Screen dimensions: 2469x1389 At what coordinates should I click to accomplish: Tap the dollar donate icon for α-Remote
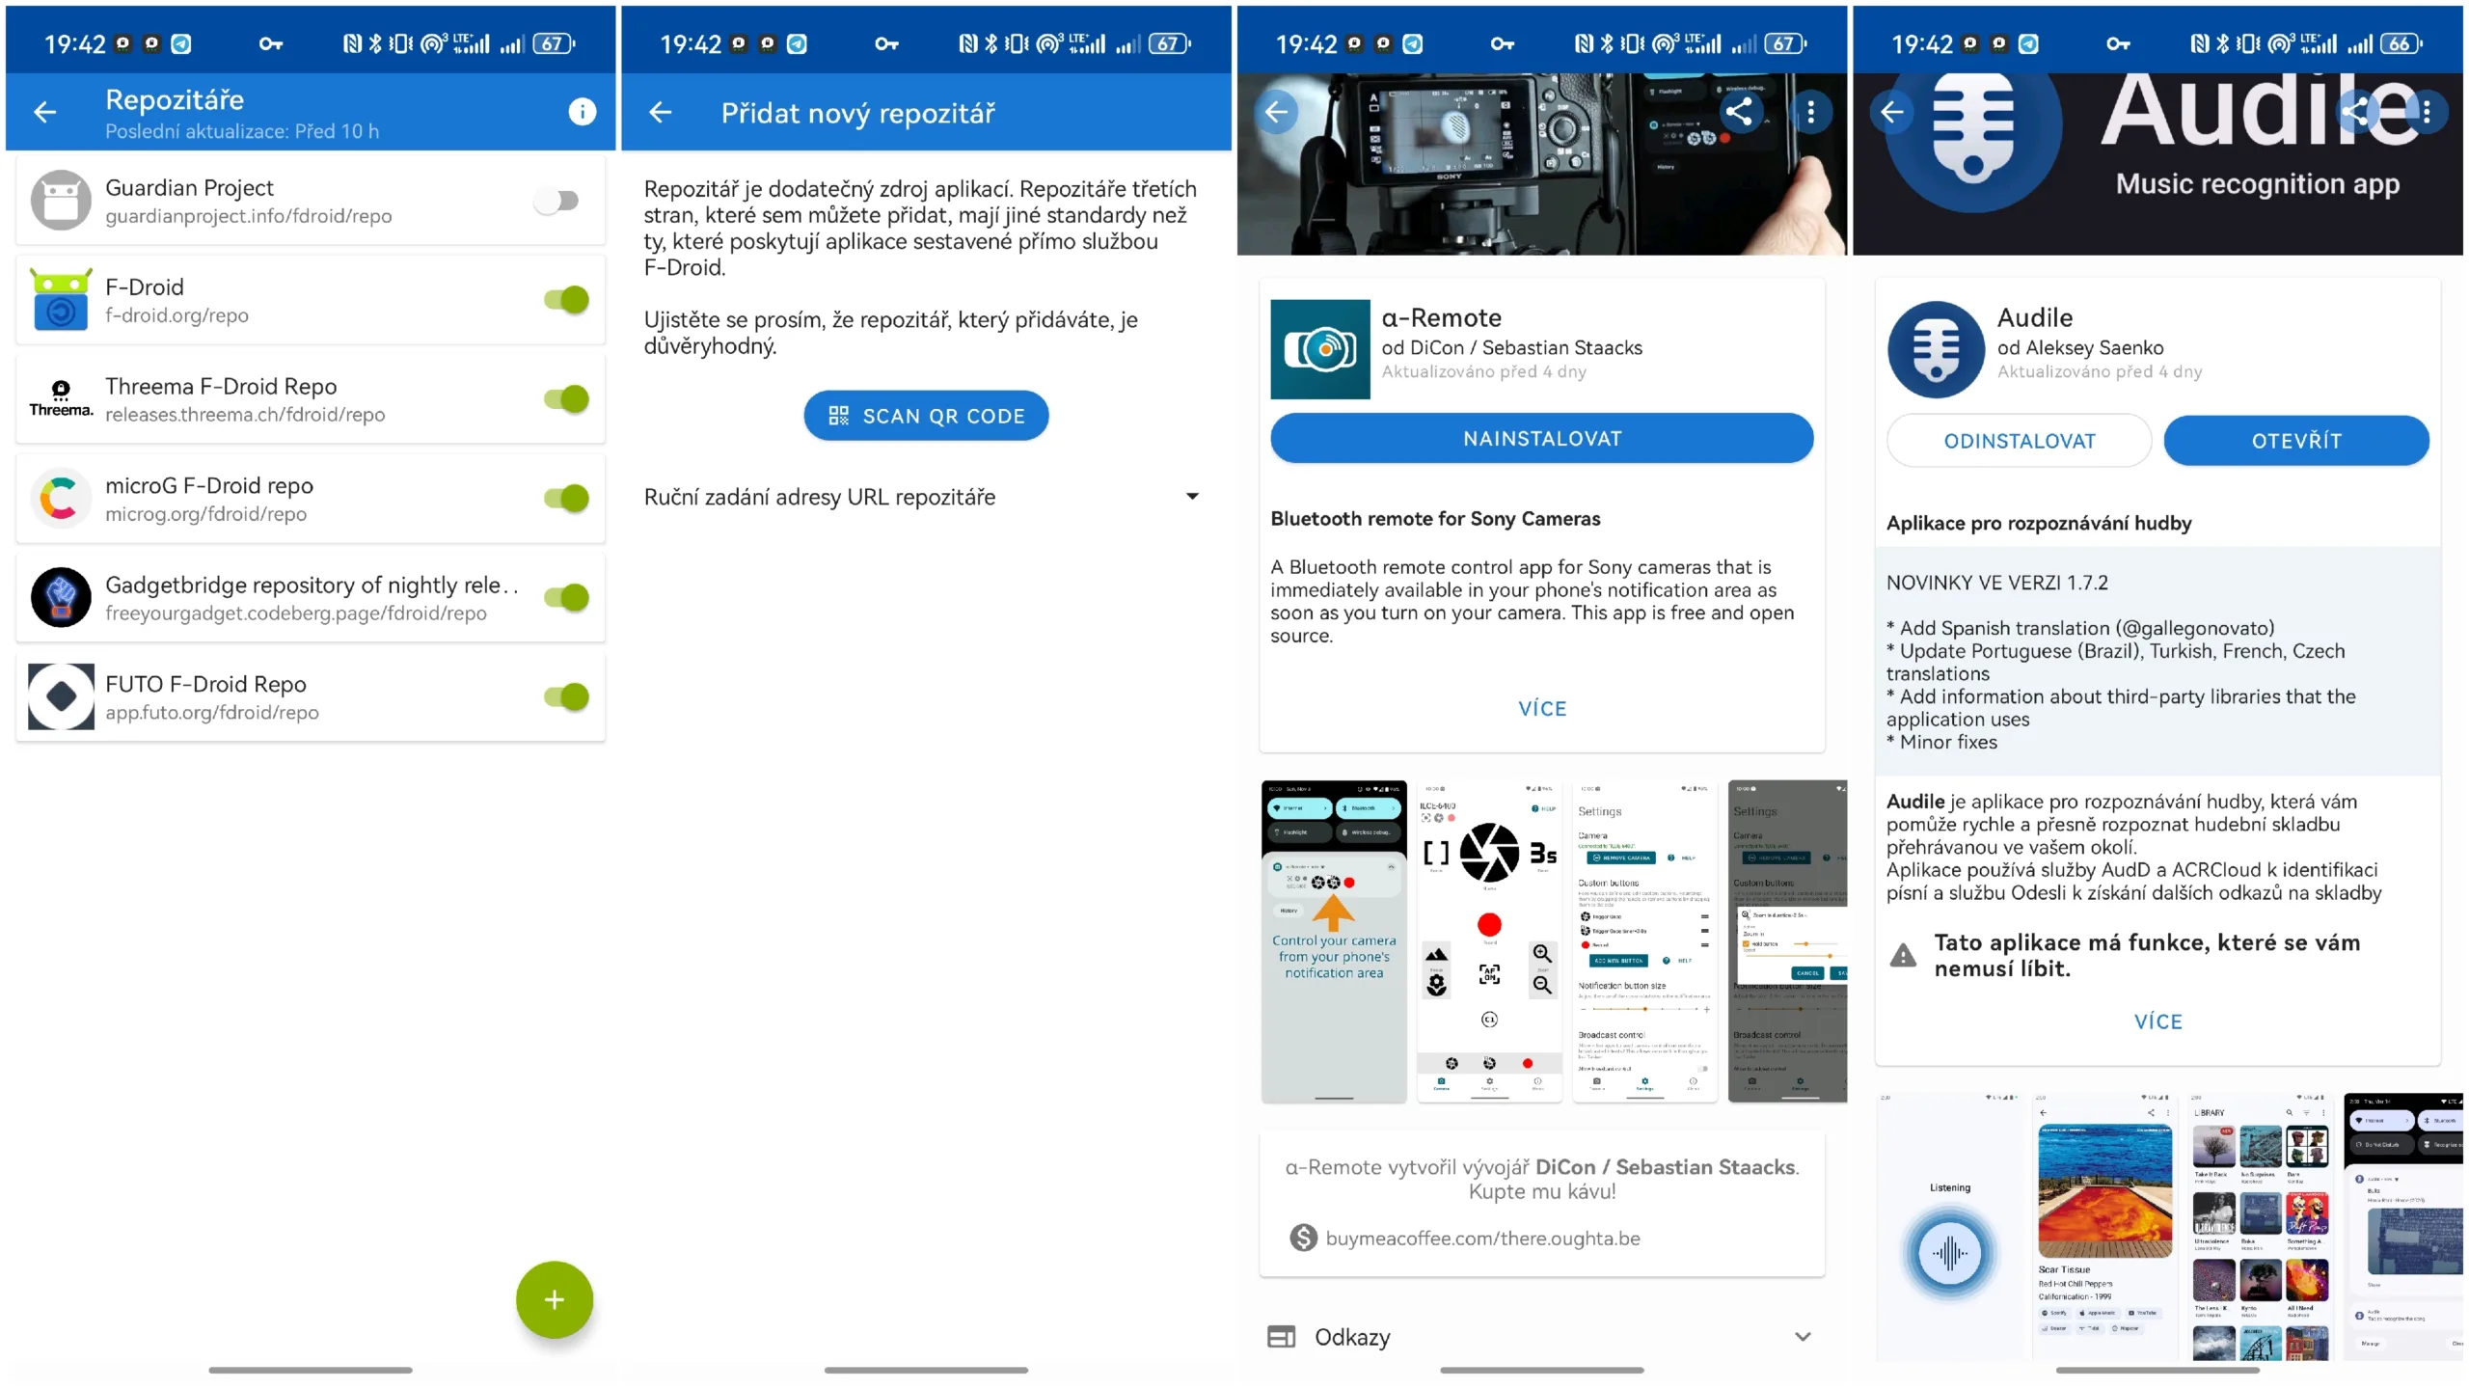(x=1303, y=1238)
